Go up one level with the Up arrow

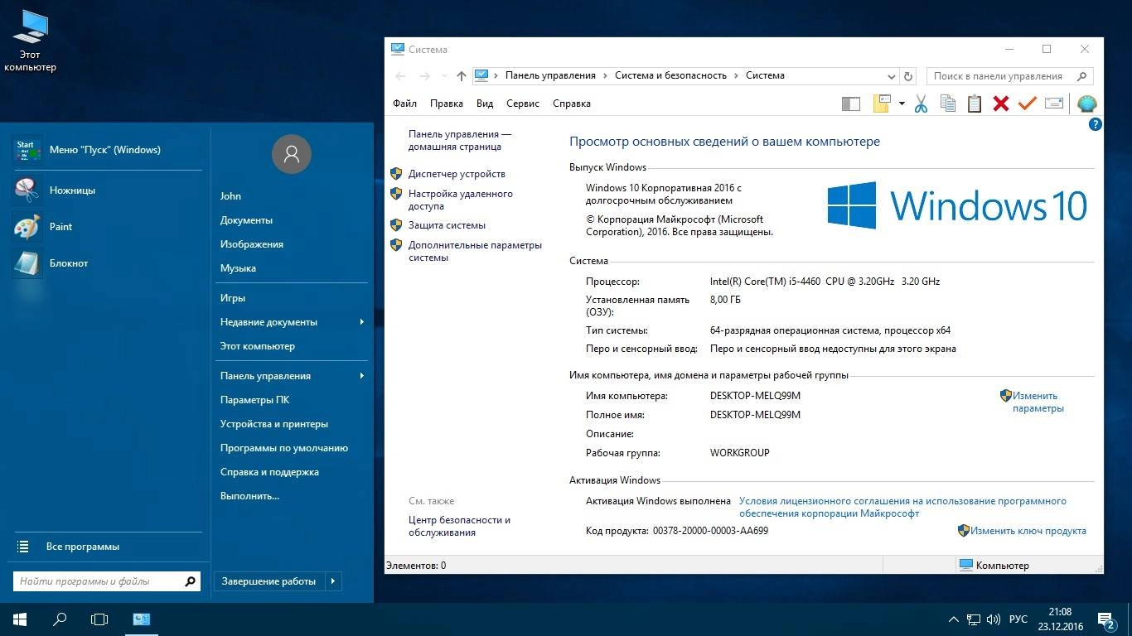tap(462, 76)
